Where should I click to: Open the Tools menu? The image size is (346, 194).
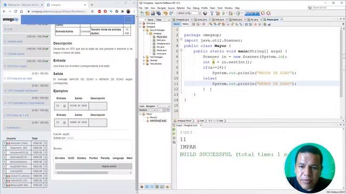(x=220, y=8)
